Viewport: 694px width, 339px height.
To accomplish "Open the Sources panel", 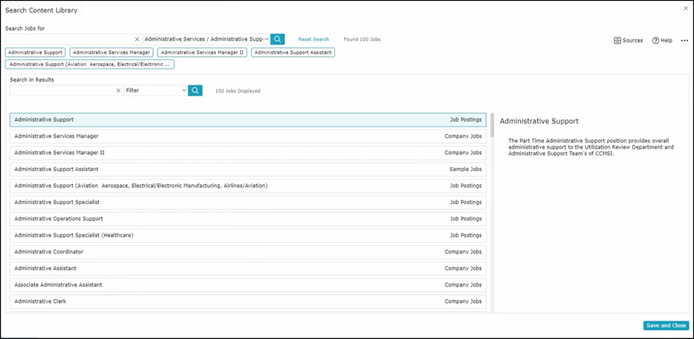I will (628, 40).
